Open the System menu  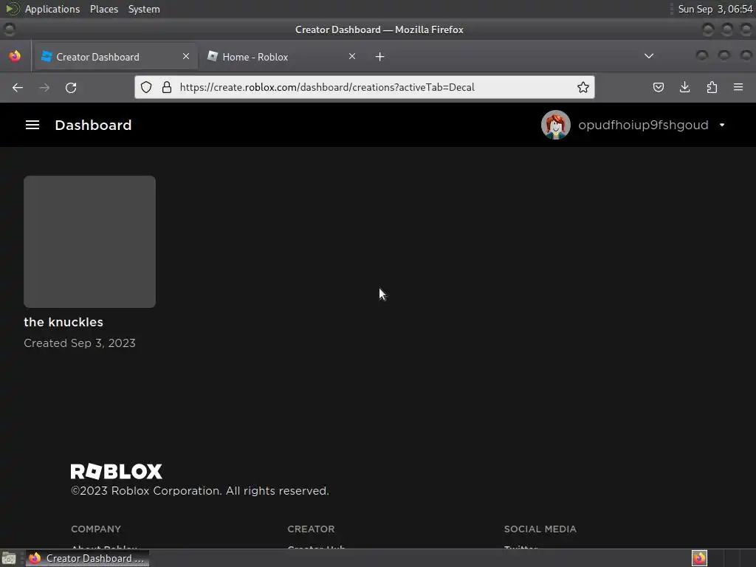144,9
